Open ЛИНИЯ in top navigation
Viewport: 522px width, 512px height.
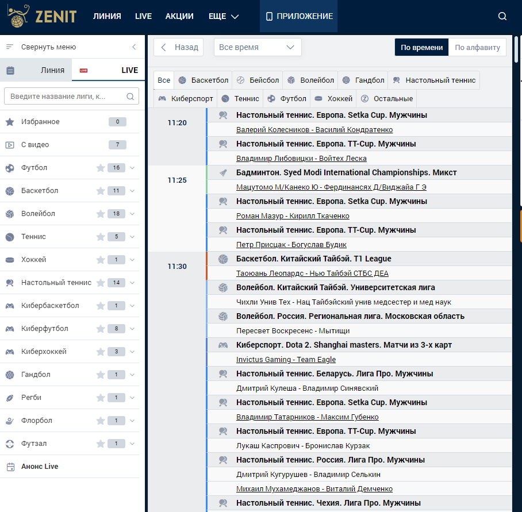point(107,16)
